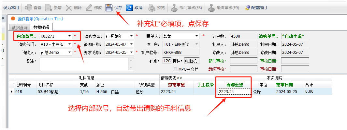Click the 合计 column header
Viewport: 347px width, 130px height.
pyautogui.click(x=318, y=85)
